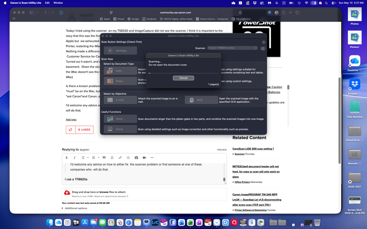Screen dimensions: 367x229
Task: Click browse to attach files
Action: point(104,192)
